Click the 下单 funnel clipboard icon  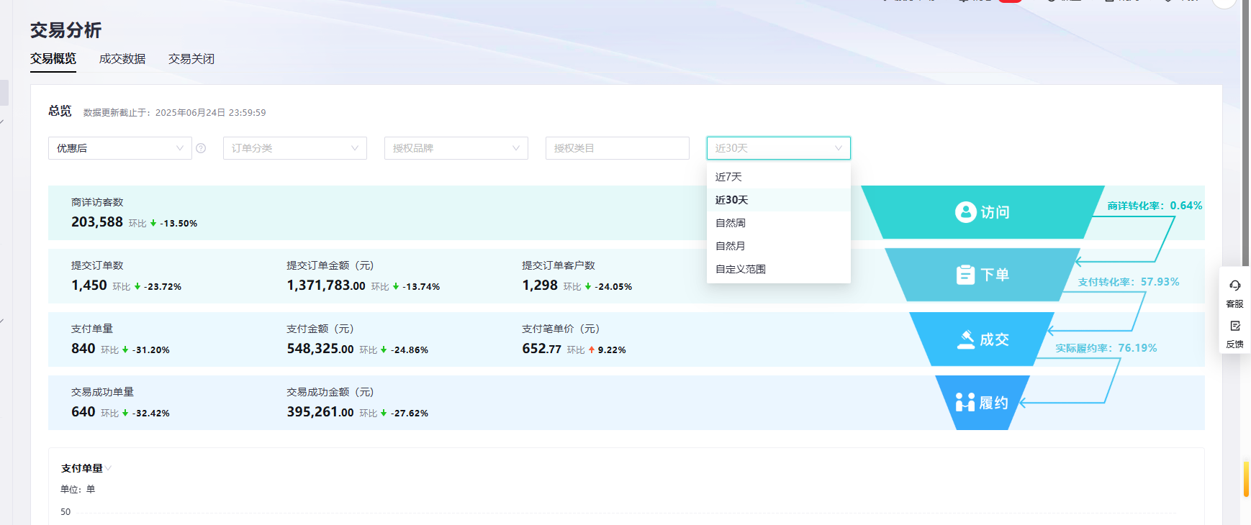(x=965, y=275)
